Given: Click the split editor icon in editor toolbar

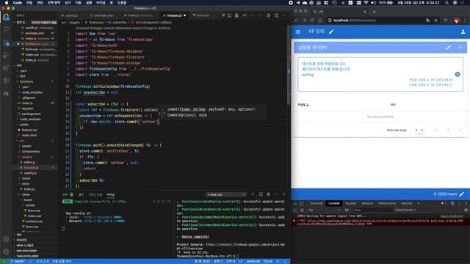Looking at the screenshot, I should 276,15.
